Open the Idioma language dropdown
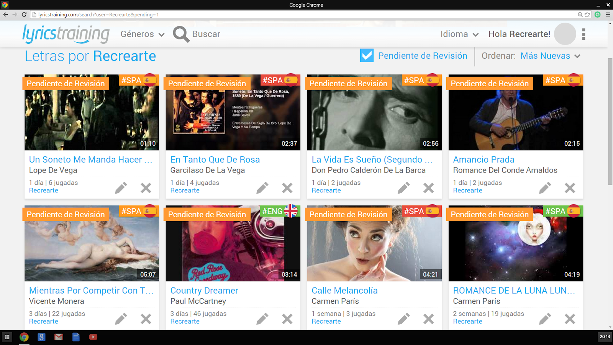613x345 pixels. coord(459,34)
